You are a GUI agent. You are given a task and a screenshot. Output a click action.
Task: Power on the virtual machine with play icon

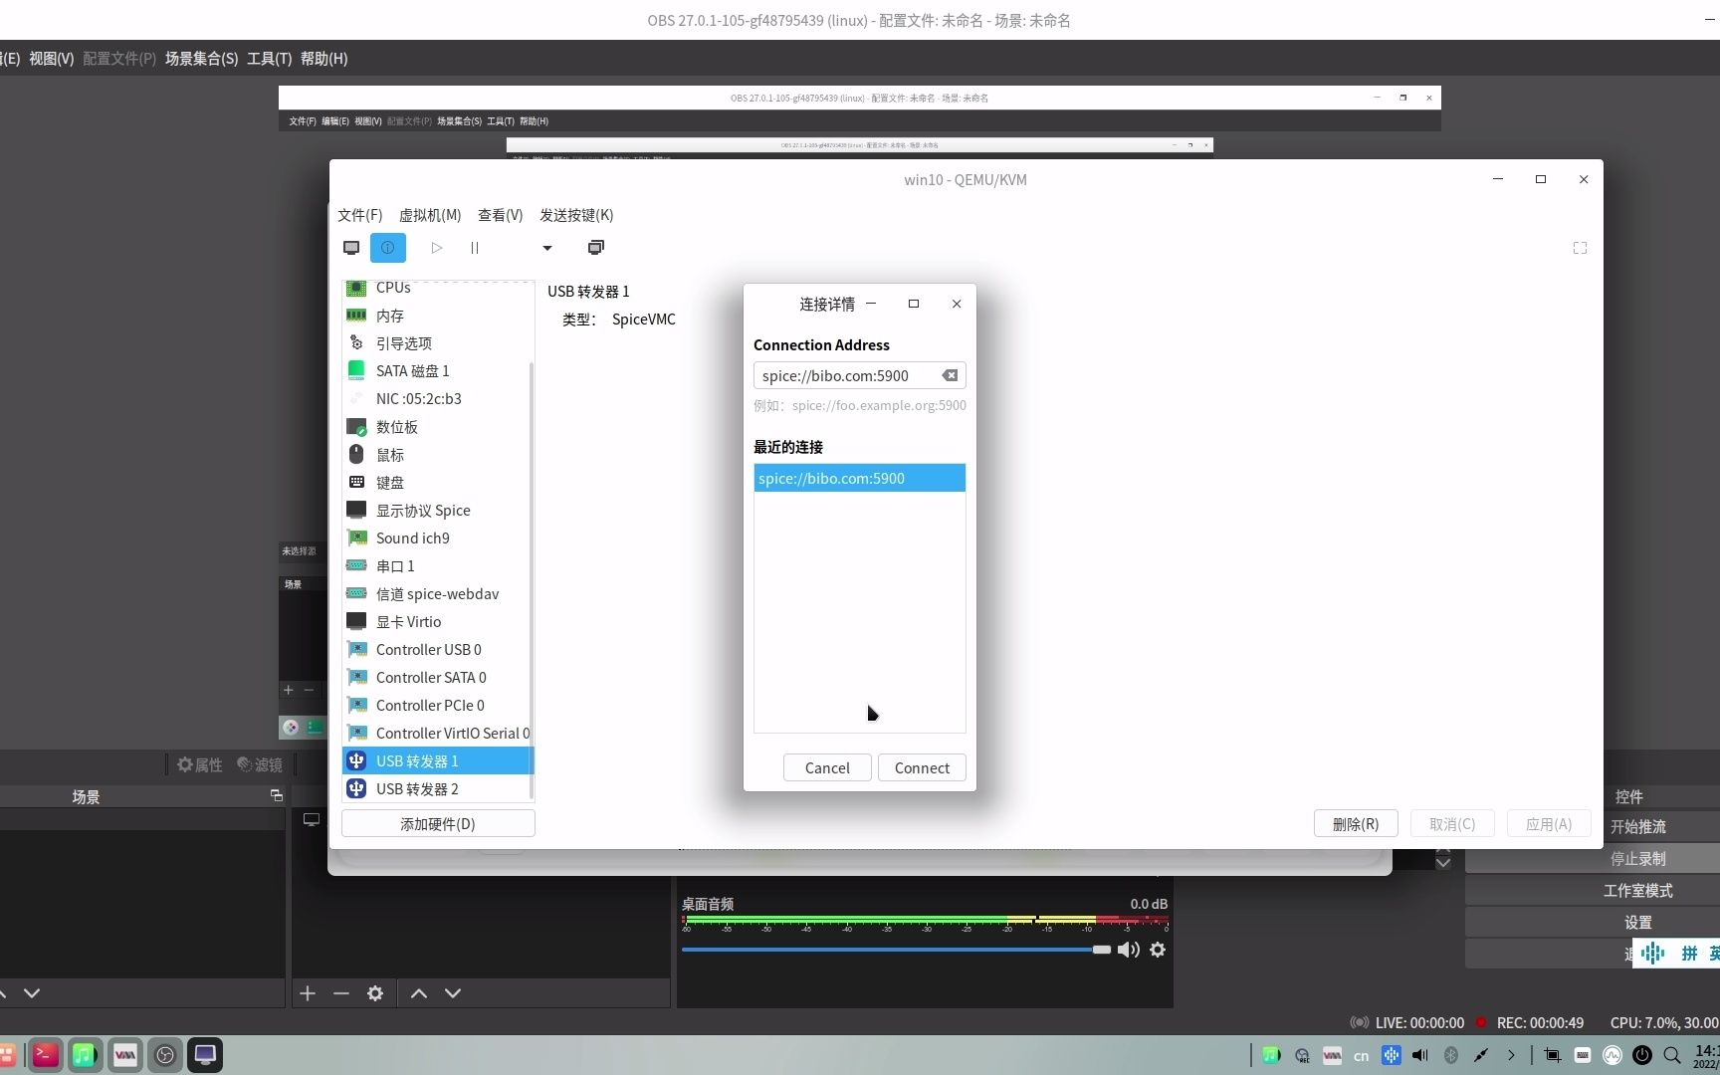[436, 248]
